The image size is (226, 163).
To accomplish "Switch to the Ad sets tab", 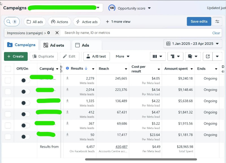I will click(55, 45).
